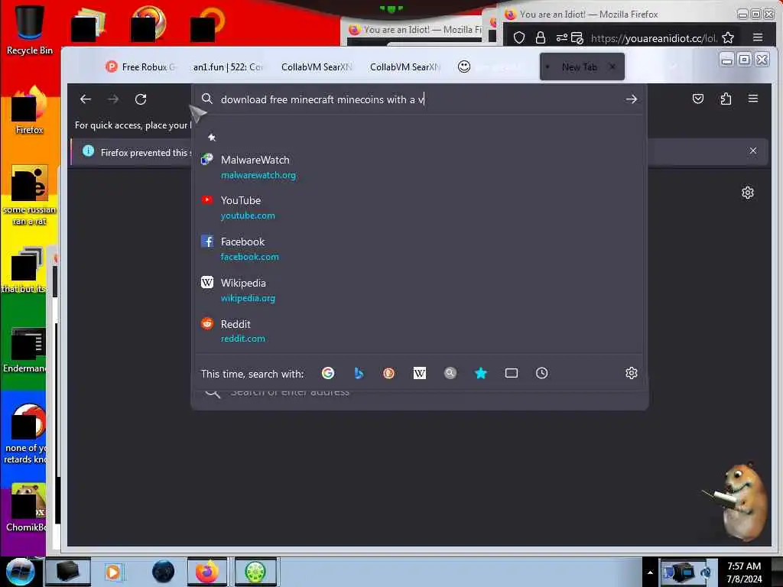The height and width of the screenshot is (587, 783).
Task: Search bookmarks with the blue star icon
Action: point(480,373)
